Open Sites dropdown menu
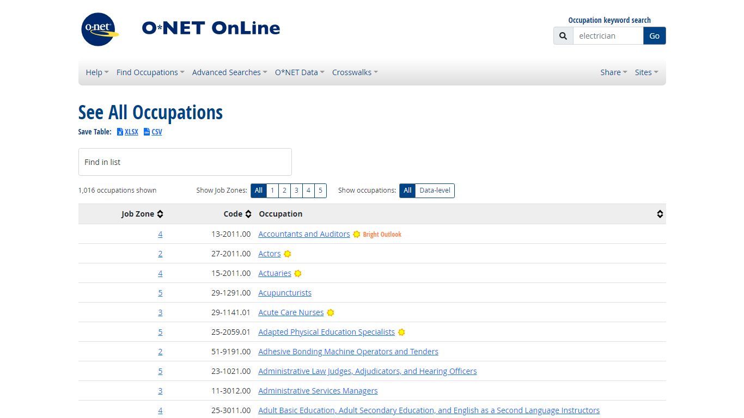 (x=647, y=72)
